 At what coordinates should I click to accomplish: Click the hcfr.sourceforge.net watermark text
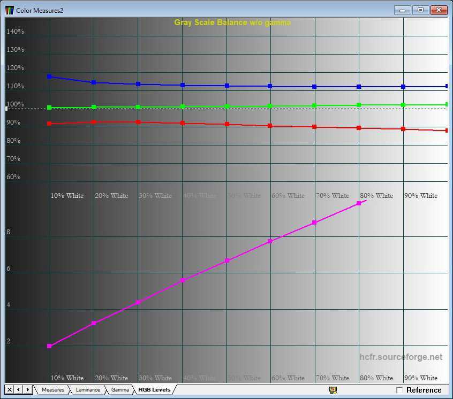coord(401,357)
